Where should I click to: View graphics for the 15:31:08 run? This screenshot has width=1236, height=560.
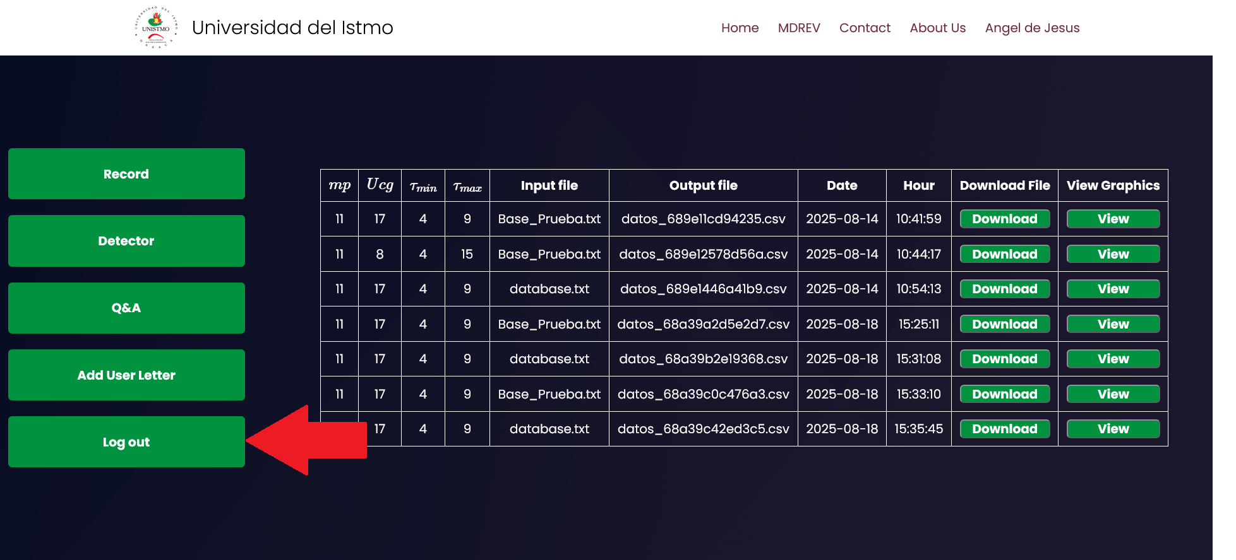pos(1113,359)
